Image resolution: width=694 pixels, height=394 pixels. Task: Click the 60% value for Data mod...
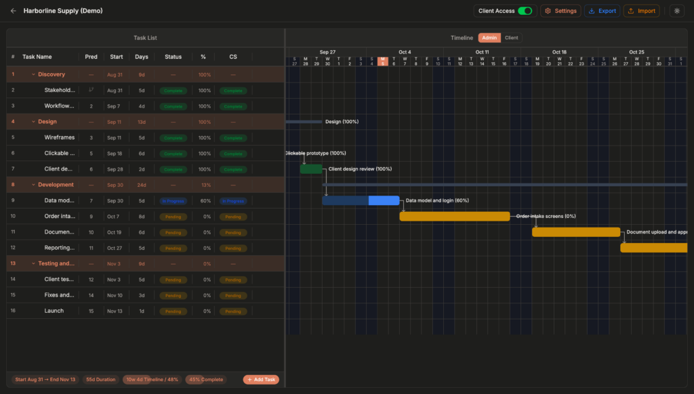click(205, 201)
